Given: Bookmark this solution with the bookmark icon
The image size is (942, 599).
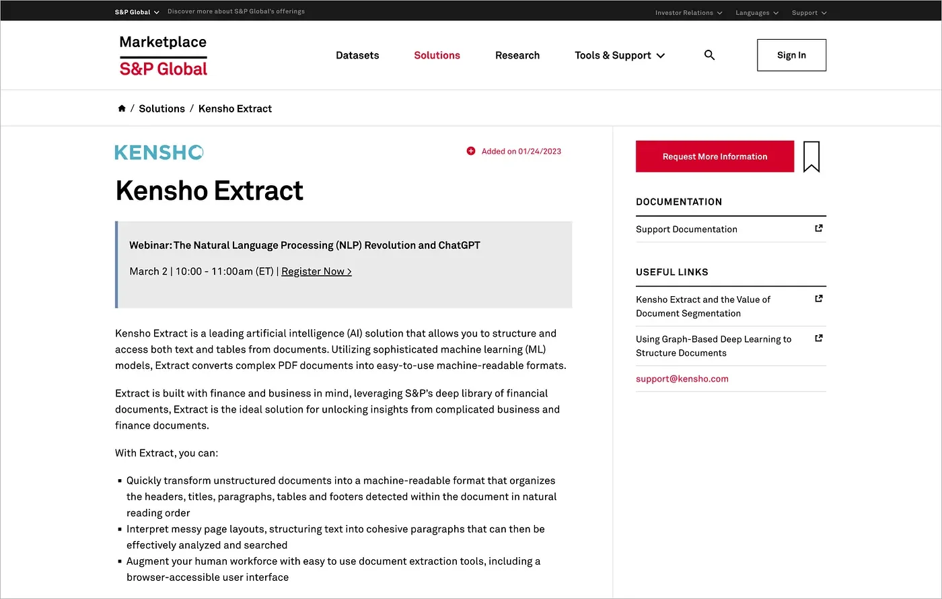Looking at the screenshot, I should (x=811, y=156).
